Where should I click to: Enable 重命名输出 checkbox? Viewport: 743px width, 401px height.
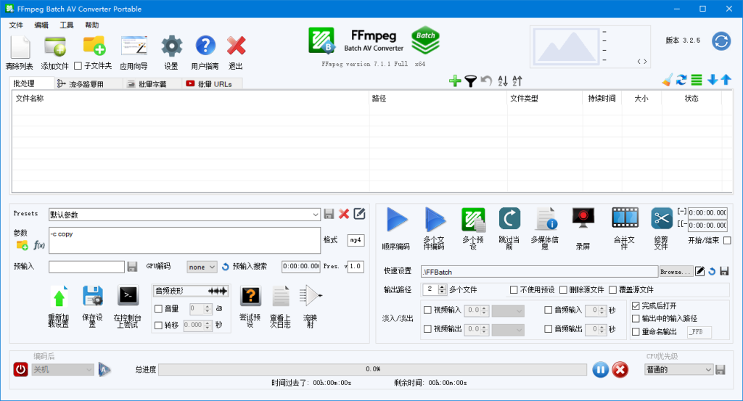click(636, 332)
